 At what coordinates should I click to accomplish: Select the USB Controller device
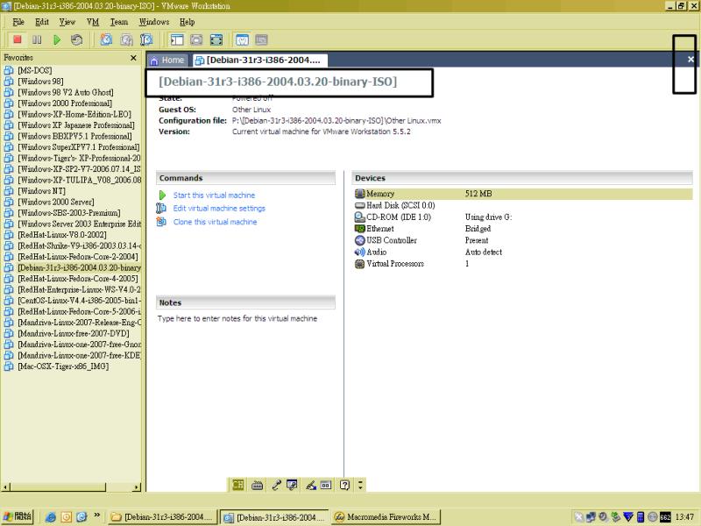[x=523, y=240]
